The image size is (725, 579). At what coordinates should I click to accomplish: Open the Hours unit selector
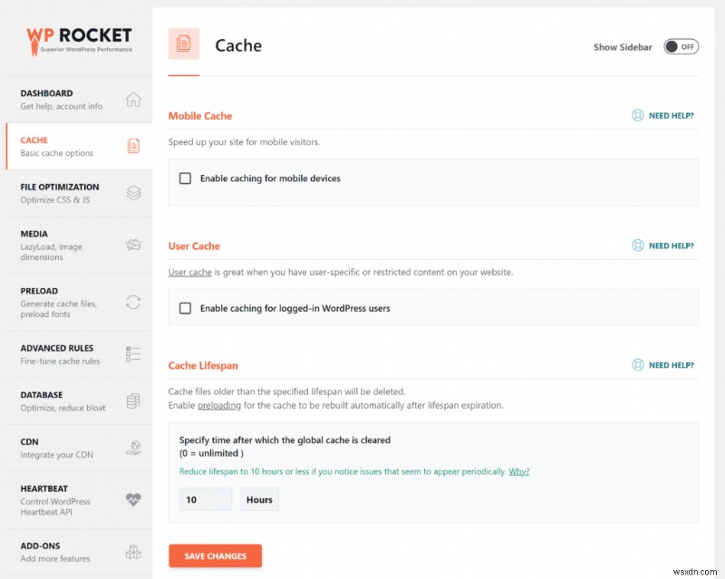[x=259, y=499]
